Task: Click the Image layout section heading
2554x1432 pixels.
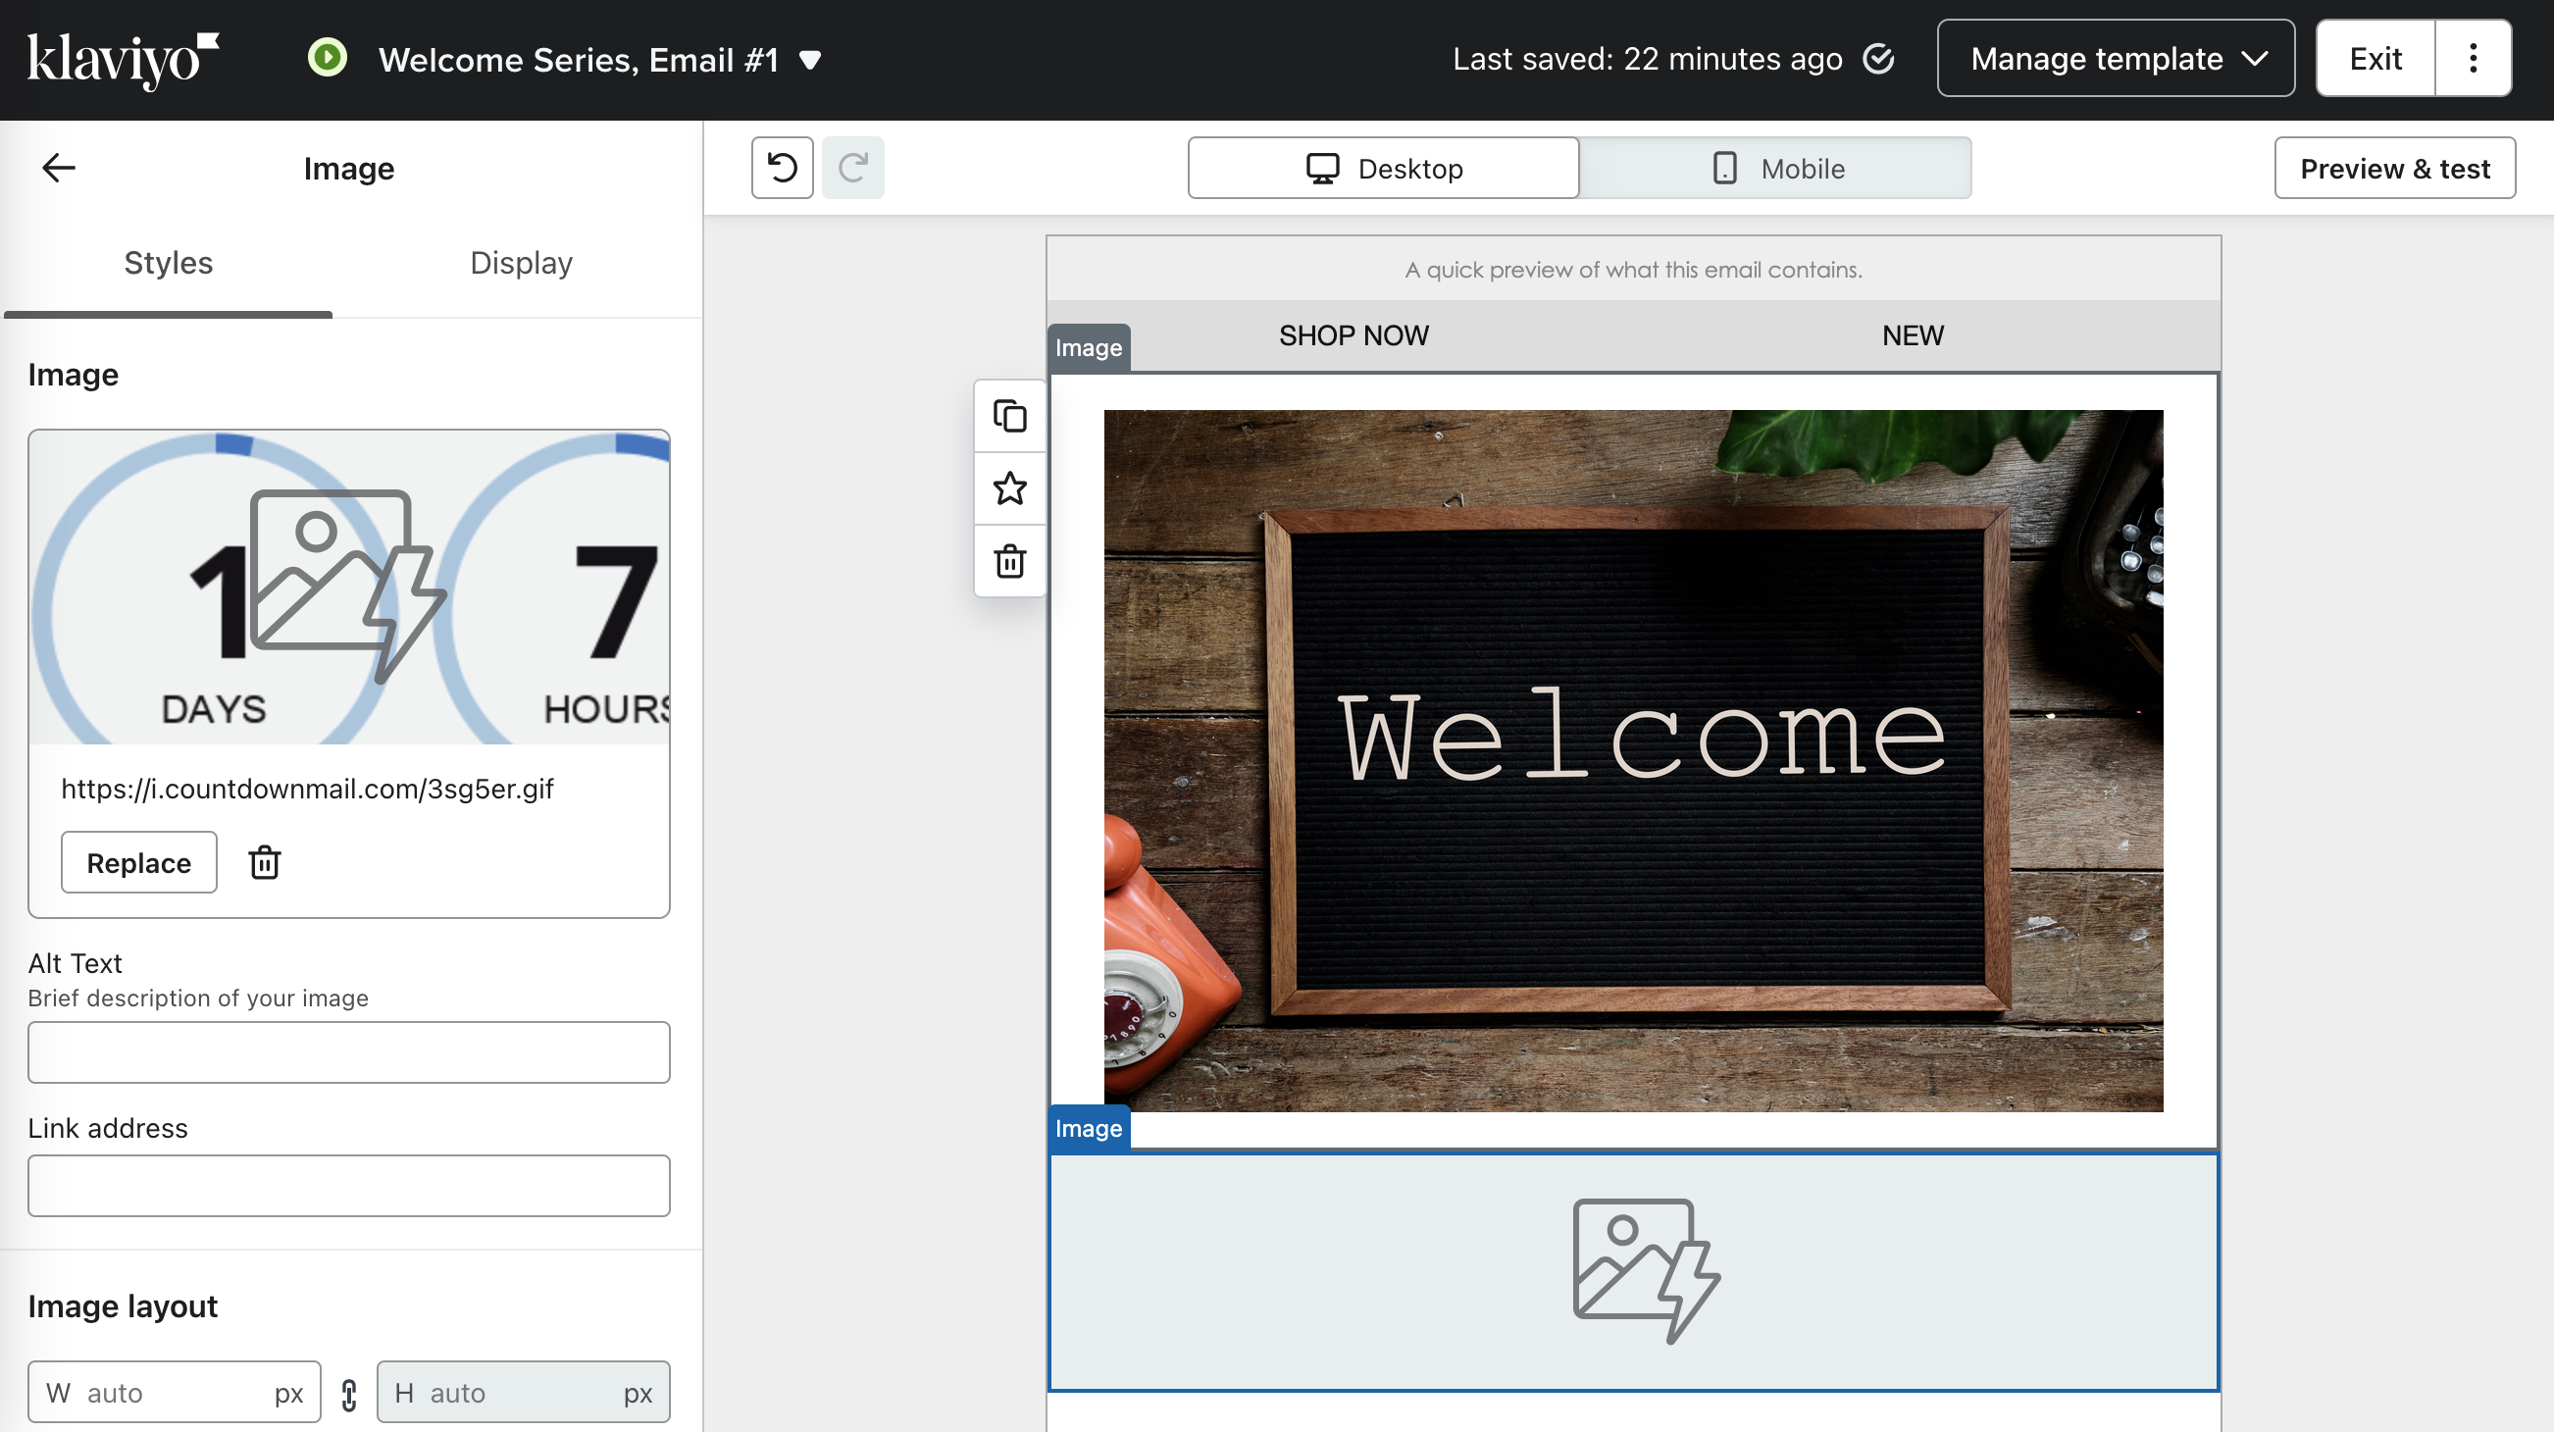Action: point(123,1307)
